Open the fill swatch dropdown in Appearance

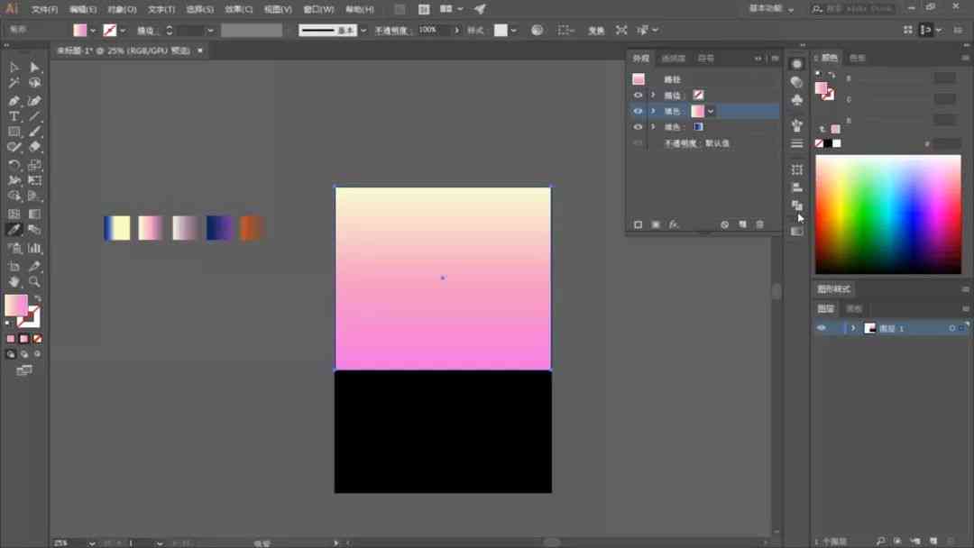[710, 111]
